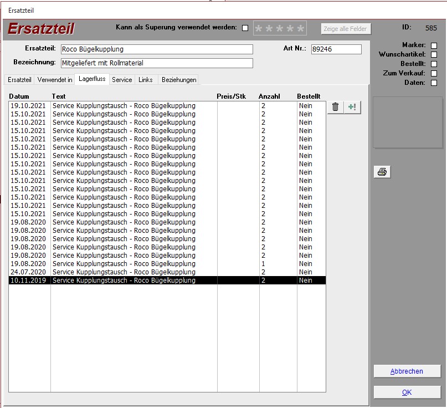The width and height of the screenshot is (447, 408).
Task: Click the Preis/Stk column header
Action: coord(231,96)
